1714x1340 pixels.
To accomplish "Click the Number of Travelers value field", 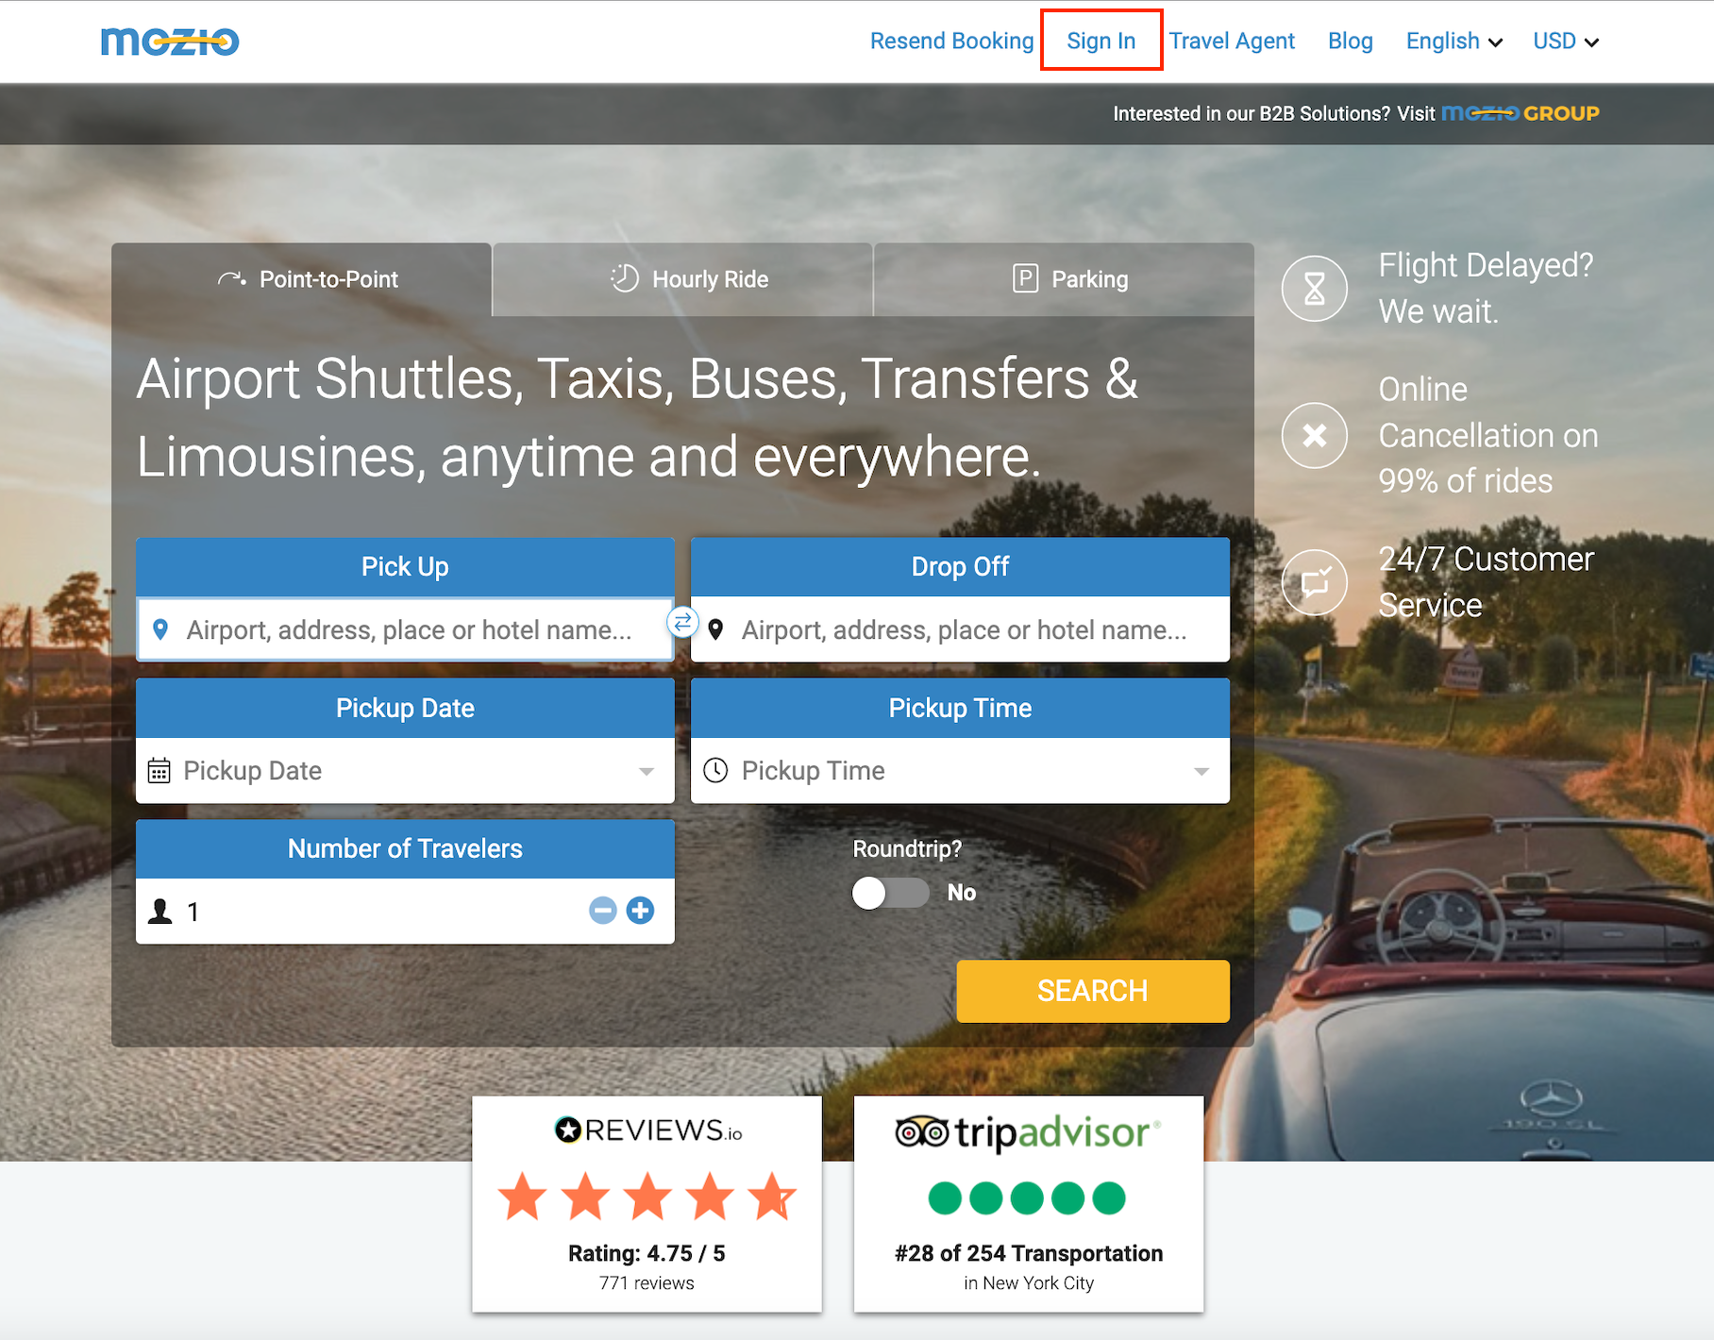I will tap(405, 912).
